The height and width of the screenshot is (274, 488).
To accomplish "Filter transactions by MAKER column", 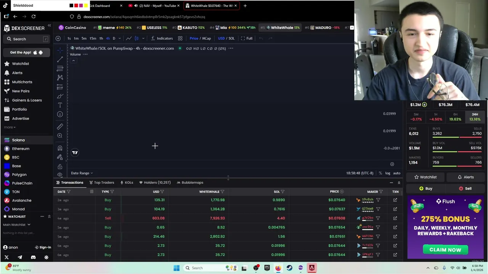I will [x=381, y=192].
